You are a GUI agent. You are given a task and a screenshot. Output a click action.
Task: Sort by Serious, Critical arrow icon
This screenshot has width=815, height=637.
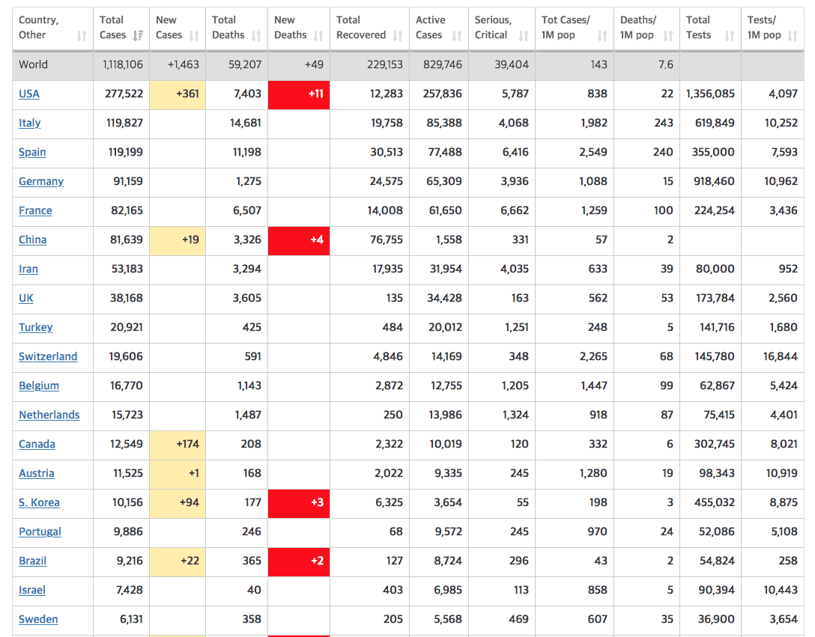524,35
